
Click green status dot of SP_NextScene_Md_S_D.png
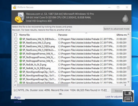[x=21, y=43]
